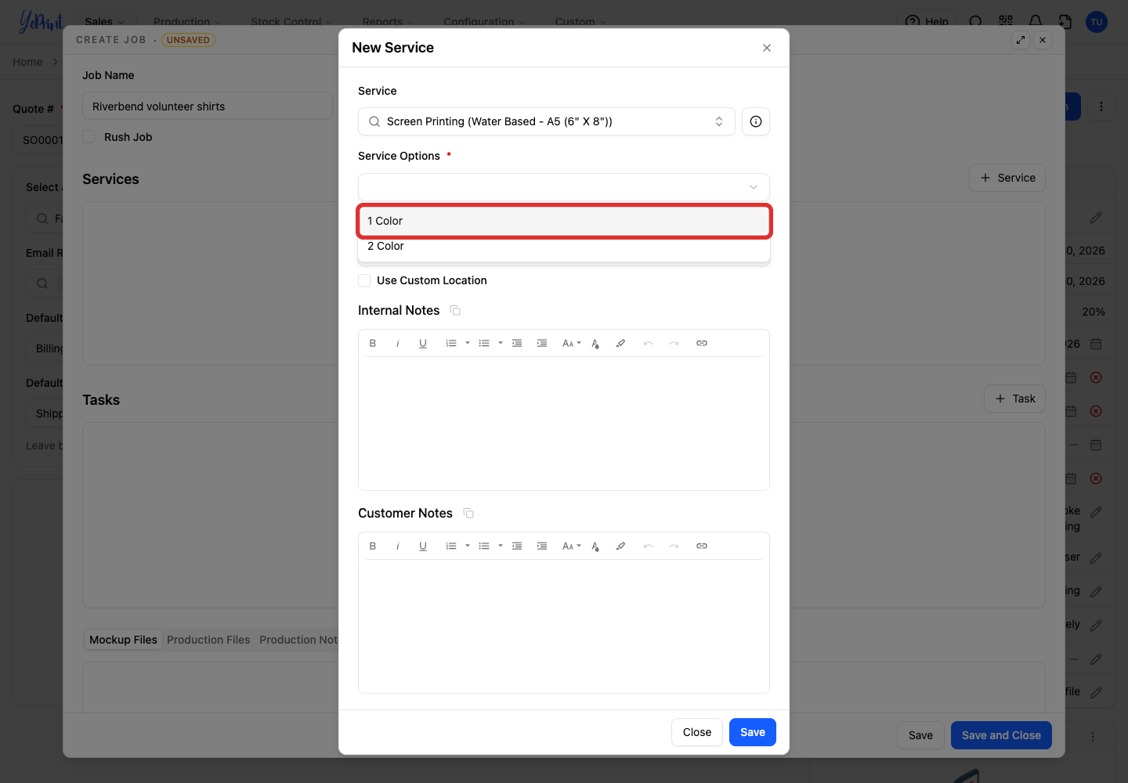
Task: Open the TU user avatar
Action: pyautogui.click(x=1097, y=22)
